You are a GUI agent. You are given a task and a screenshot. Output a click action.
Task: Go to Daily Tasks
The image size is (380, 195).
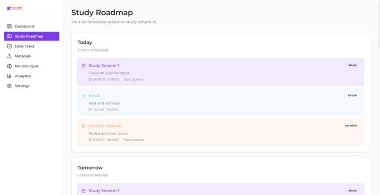[x=32, y=46]
